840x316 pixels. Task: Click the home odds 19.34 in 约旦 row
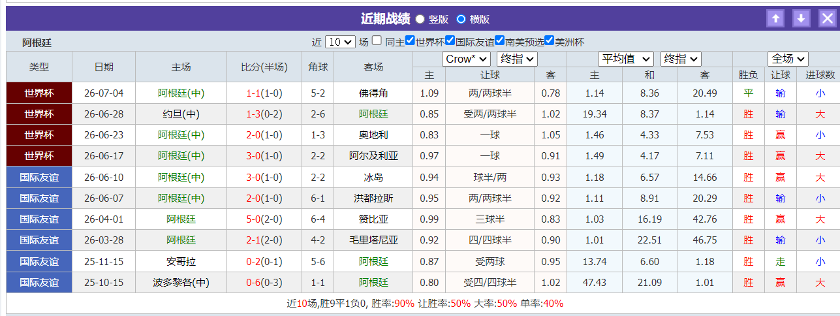click(595, 114)
